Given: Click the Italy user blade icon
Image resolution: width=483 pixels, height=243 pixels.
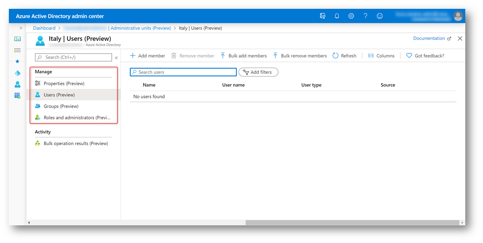Looking at the screenshot, I should pos(40,40).
